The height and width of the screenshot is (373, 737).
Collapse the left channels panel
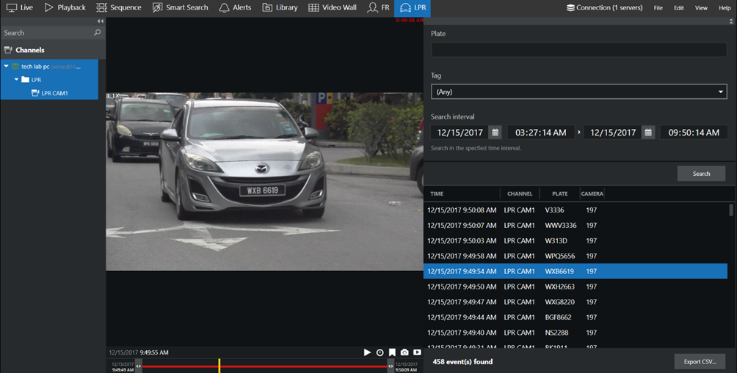(x=101, y=21)
